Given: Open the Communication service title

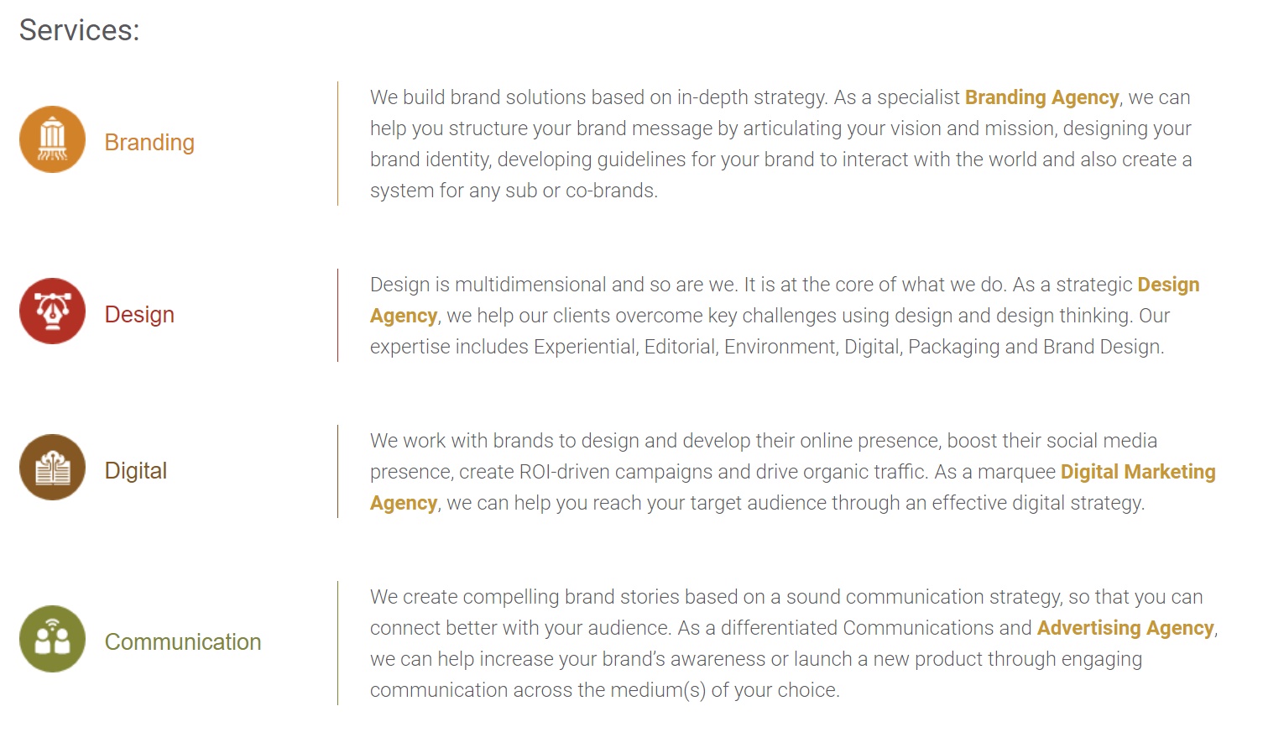Looking at the screenshot, I should pos(183,642).
